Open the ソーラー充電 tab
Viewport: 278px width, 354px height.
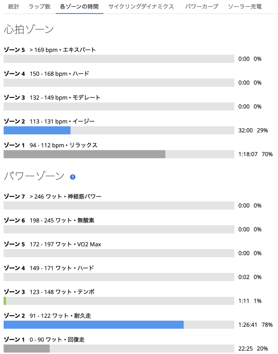point(245,7)
